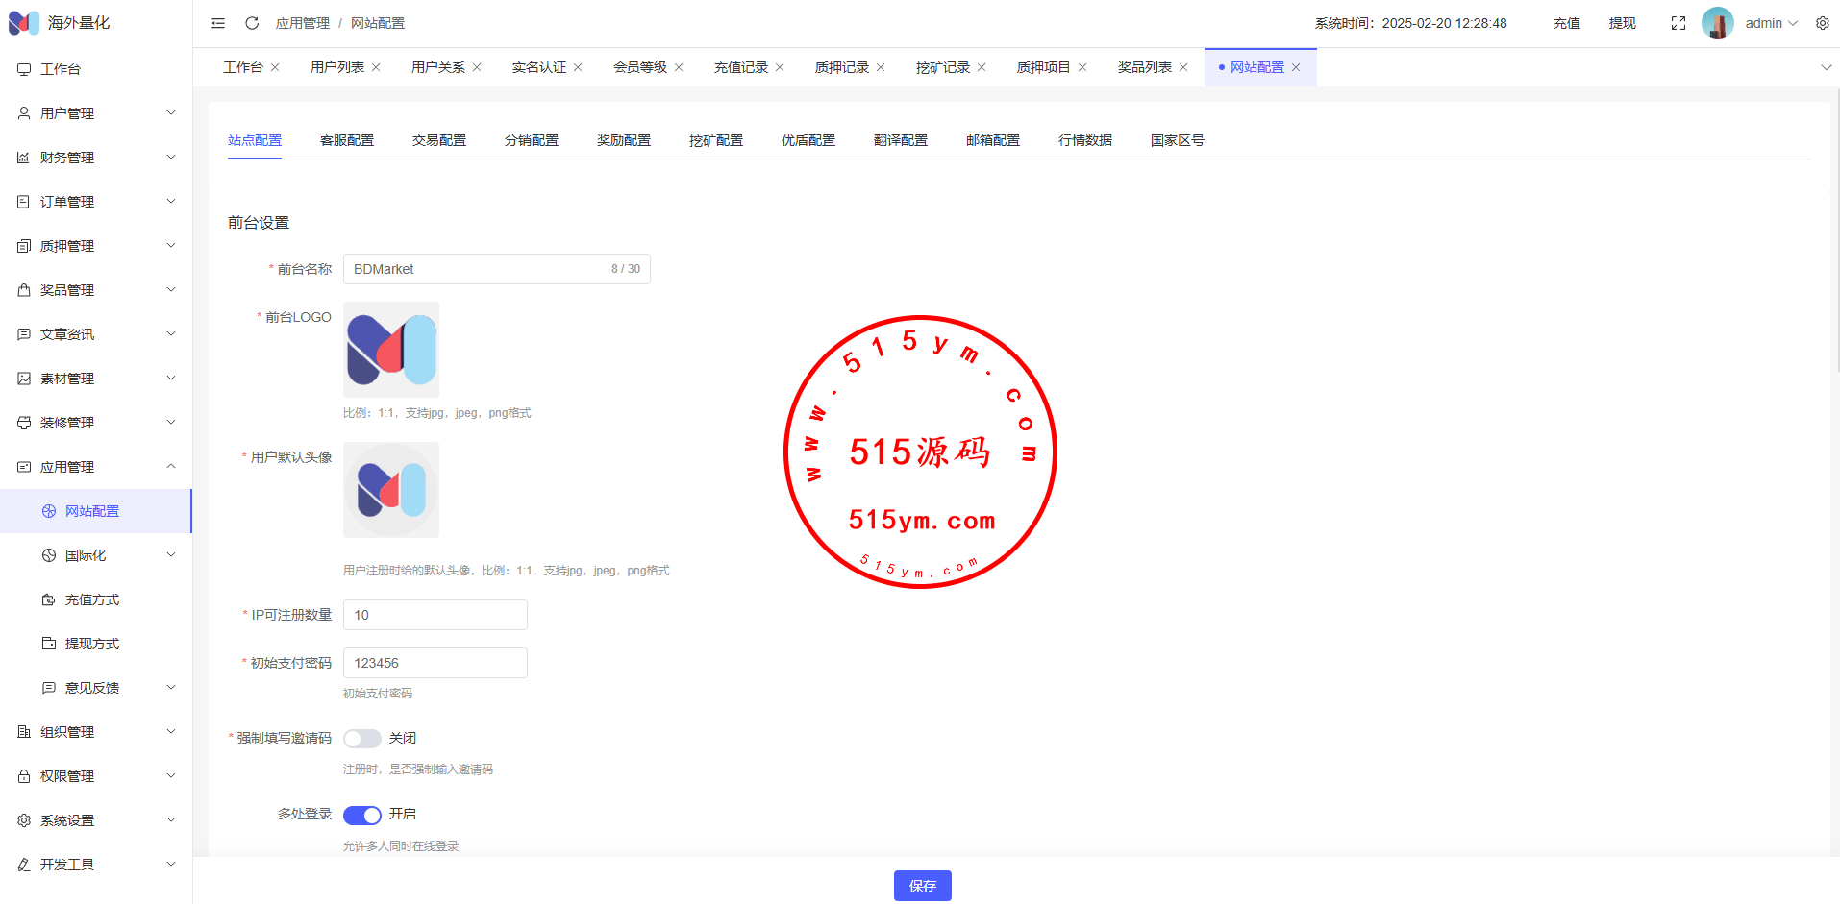Switch to the 客服配置 tab
Screen dimensions: 1840x904
point(347,140)
